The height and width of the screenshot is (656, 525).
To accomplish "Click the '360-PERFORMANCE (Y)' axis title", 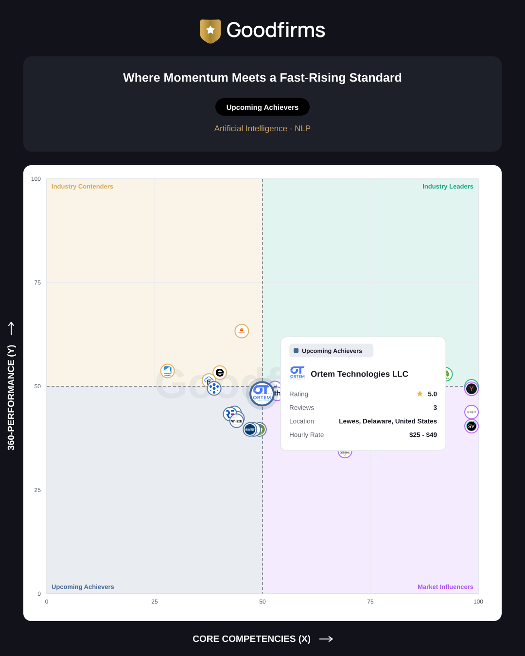I will [11, 397].
